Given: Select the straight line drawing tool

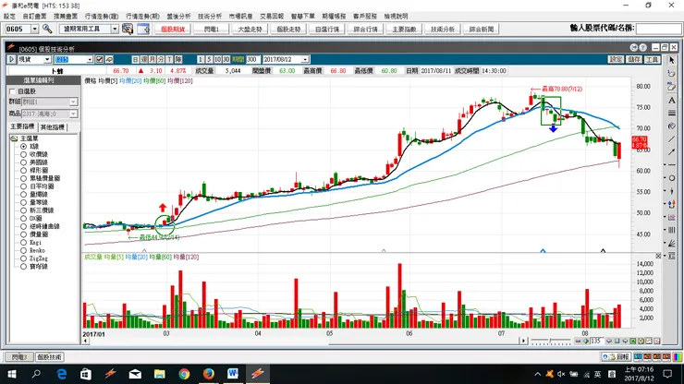Looking at the screenshot, I should 672,139.
